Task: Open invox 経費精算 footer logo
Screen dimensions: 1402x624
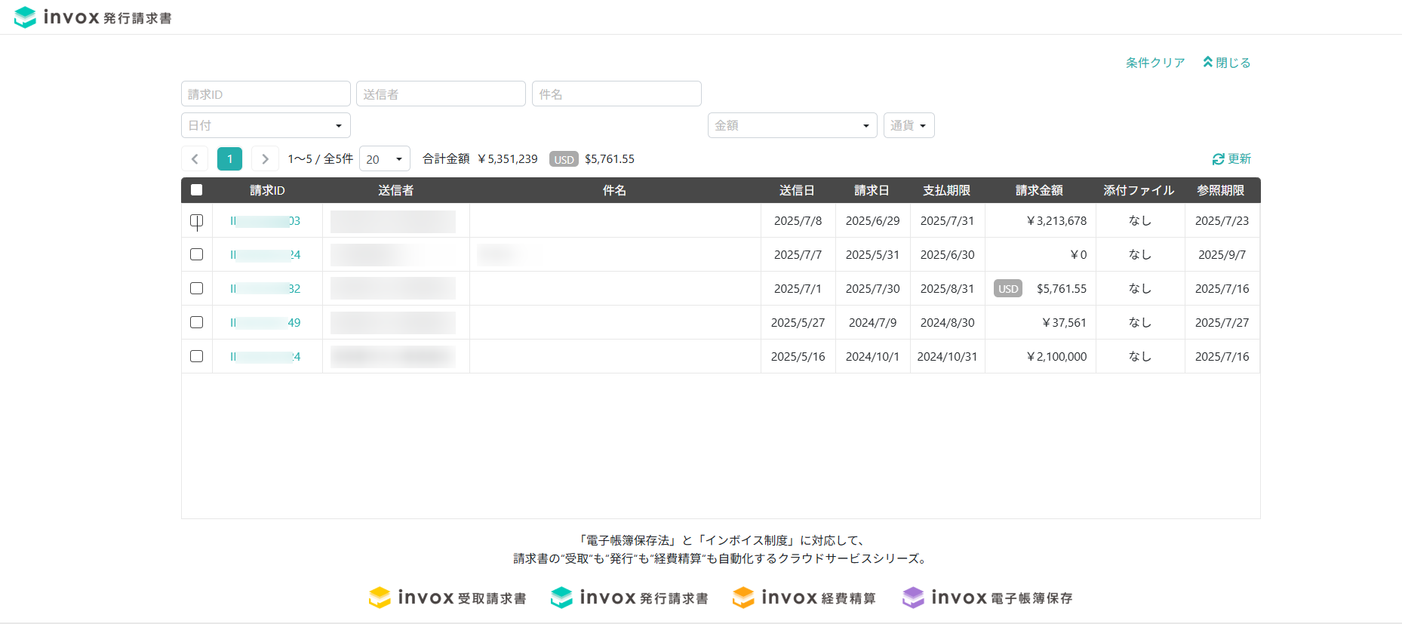Action: click(x=804, y=598)
